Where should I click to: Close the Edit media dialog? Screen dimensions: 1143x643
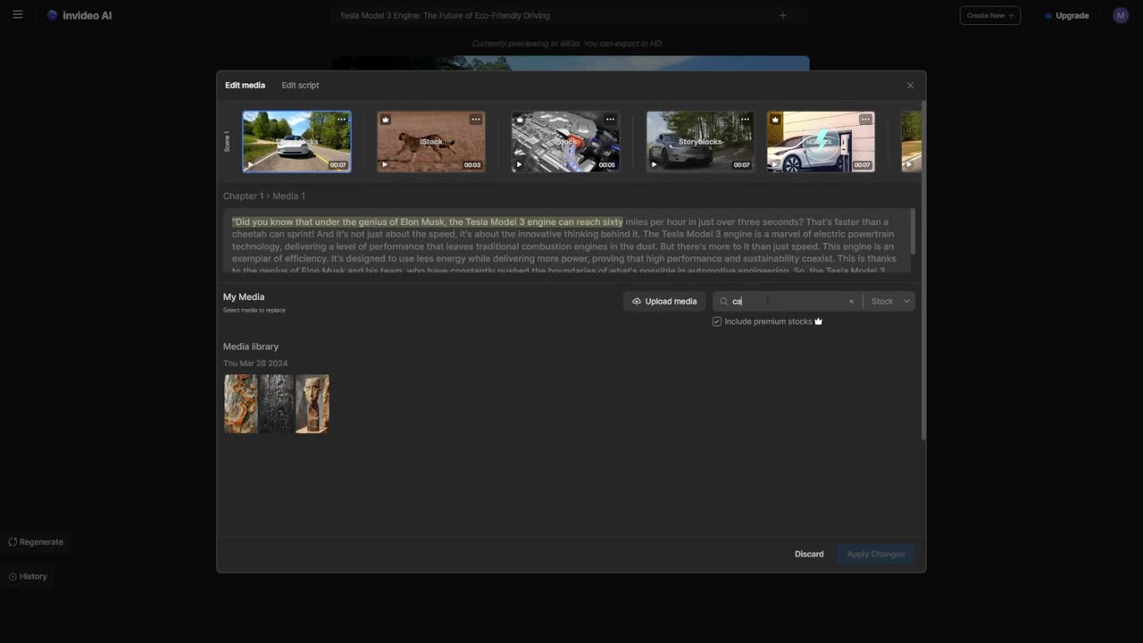[x=910, y=86]
